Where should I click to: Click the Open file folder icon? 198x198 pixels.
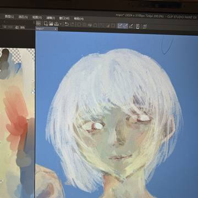pos(51,24)
